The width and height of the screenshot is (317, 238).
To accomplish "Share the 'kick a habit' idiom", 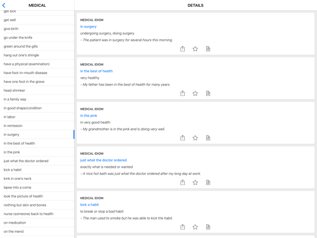I will [x=183, y=227].
